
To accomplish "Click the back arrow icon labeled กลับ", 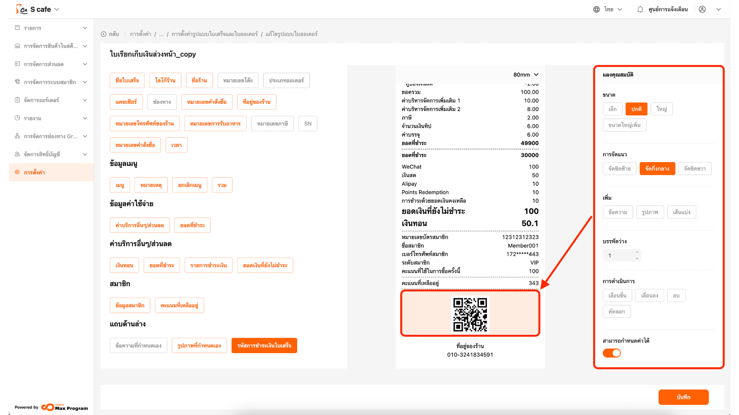I will coord(104,34).
